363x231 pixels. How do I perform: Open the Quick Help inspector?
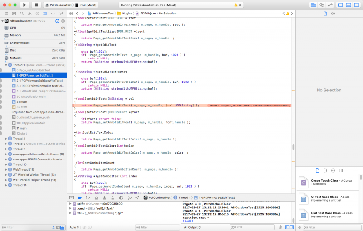pyautogui.click(x=334, y=14)
